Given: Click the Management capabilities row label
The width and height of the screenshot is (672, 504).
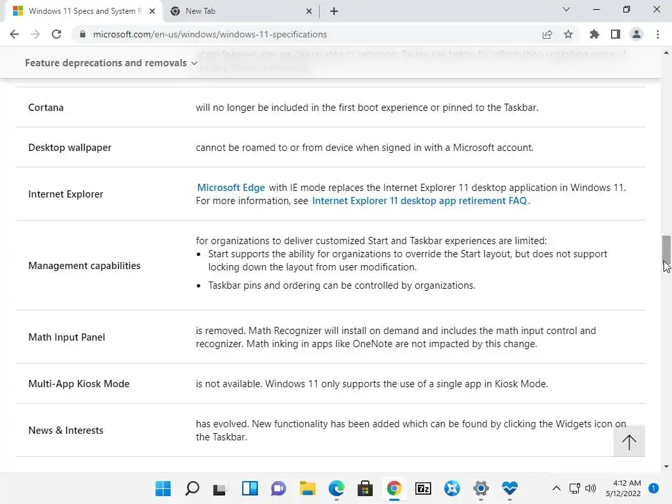Looking at the screenshot, I should pos(84,266).
